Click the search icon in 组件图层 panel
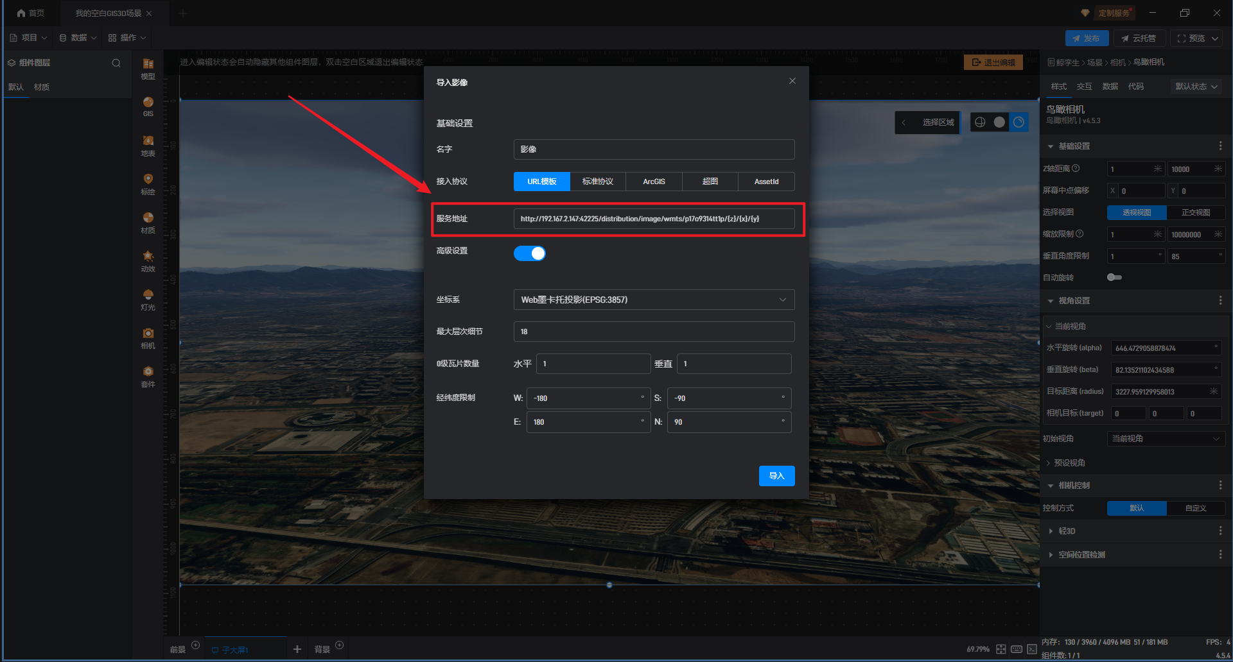1233x662 pixels. pyautogui.click(x=116, y=63)
